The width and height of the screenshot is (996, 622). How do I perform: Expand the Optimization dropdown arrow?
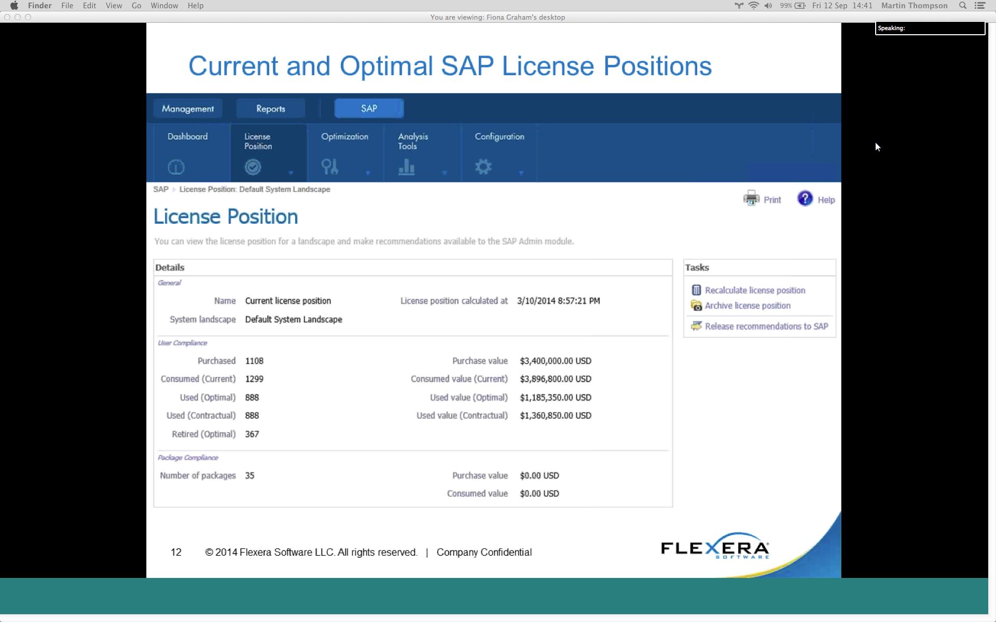(368, 173)
